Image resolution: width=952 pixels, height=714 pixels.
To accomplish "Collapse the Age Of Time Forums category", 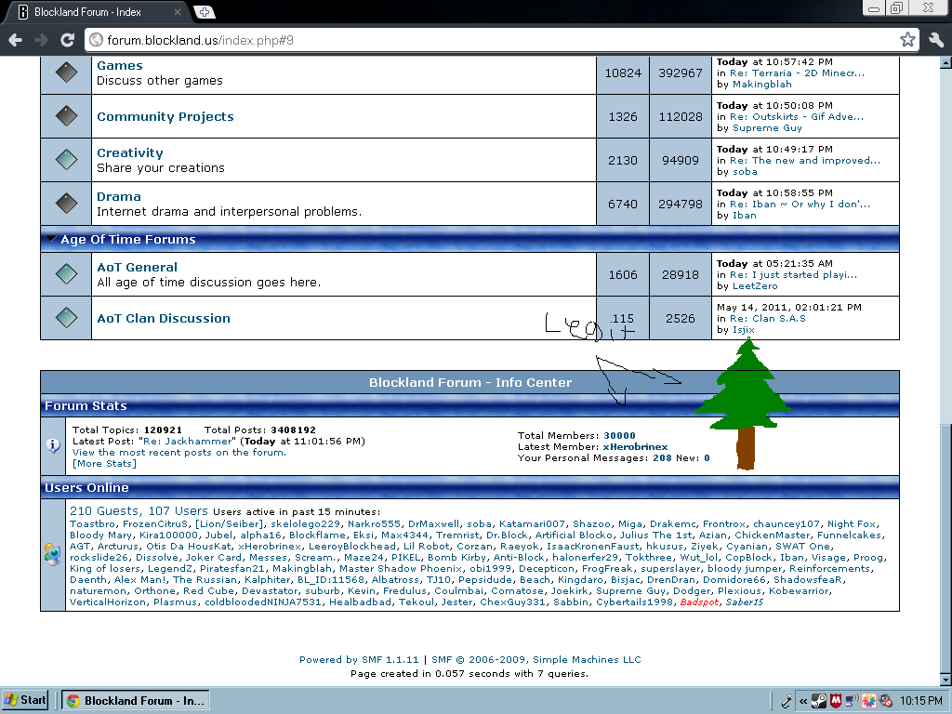I will tap(52, 239).
